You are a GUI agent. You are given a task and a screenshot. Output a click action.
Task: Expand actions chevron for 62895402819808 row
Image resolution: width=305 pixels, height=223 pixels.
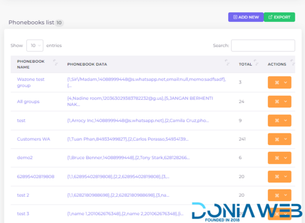point(285,177)
